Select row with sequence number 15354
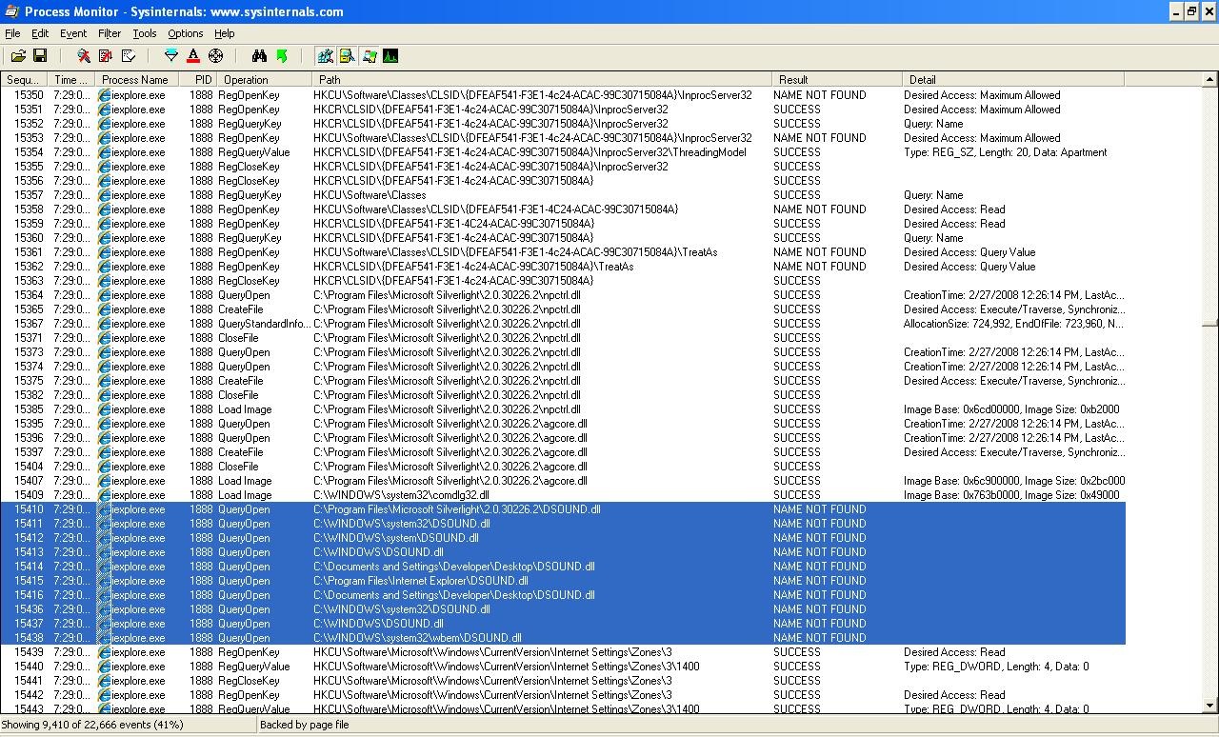 click(563, 152)
